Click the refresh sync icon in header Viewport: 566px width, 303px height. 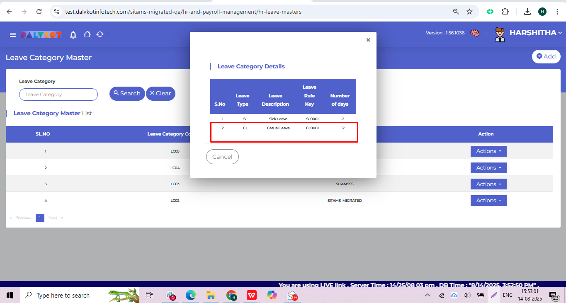[100, 34]
